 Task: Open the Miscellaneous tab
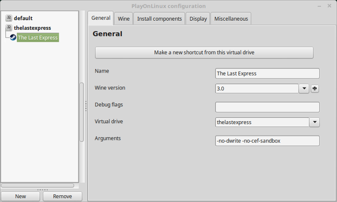(x=231, y=19)
